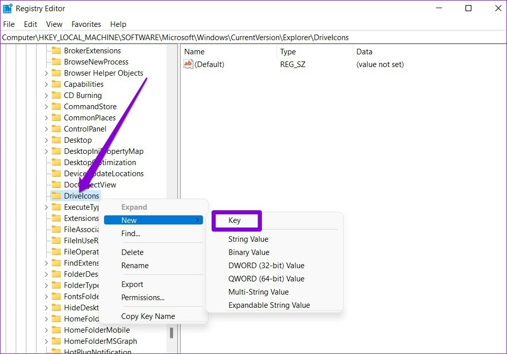
Task: Expand the CD Burning key
Action: click(46, 96)
